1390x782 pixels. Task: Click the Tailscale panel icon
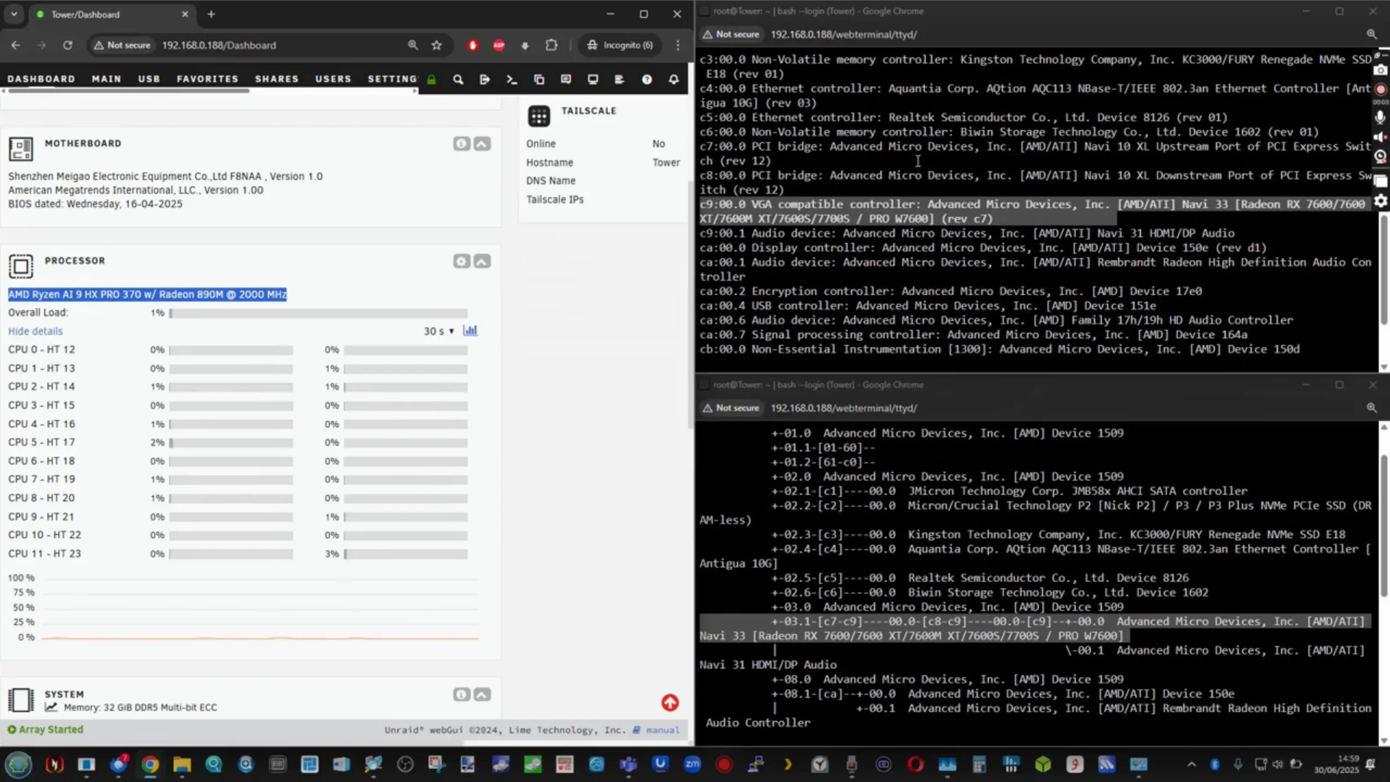click(x=539, y=116)
